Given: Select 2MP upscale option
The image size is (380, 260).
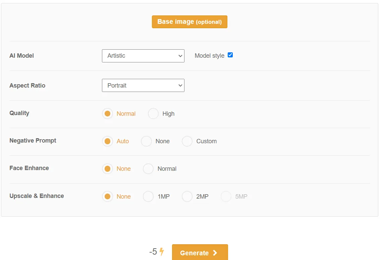Looking at the screenshot, I should pos(187,197).
